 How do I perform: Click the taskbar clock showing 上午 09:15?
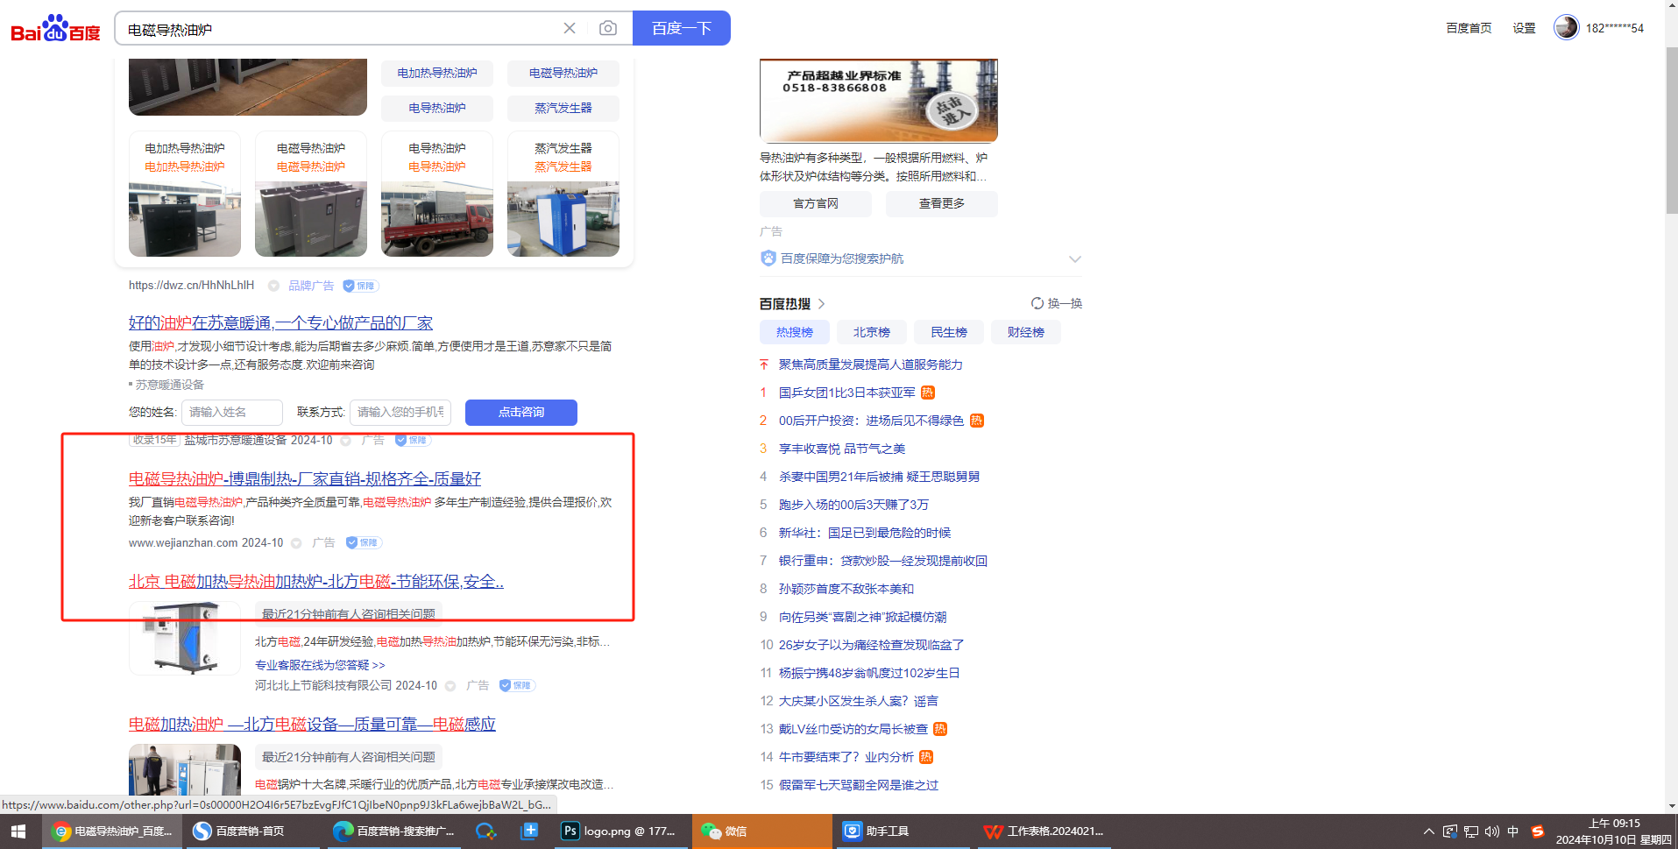click(x=1613, y=831)
